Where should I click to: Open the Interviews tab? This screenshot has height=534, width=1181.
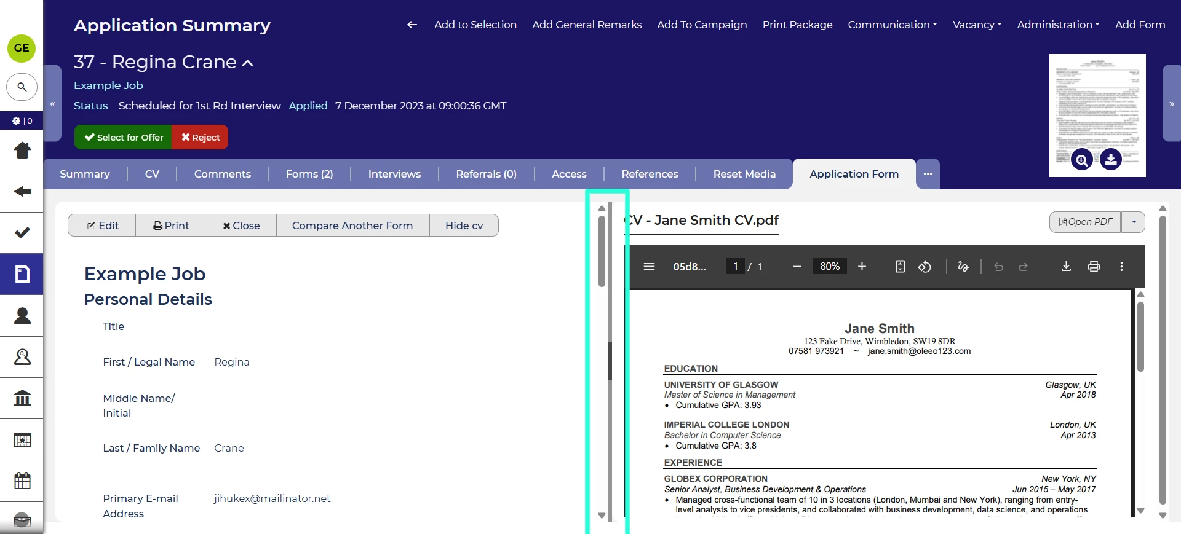pyautogui.click(x=394, y=174)
